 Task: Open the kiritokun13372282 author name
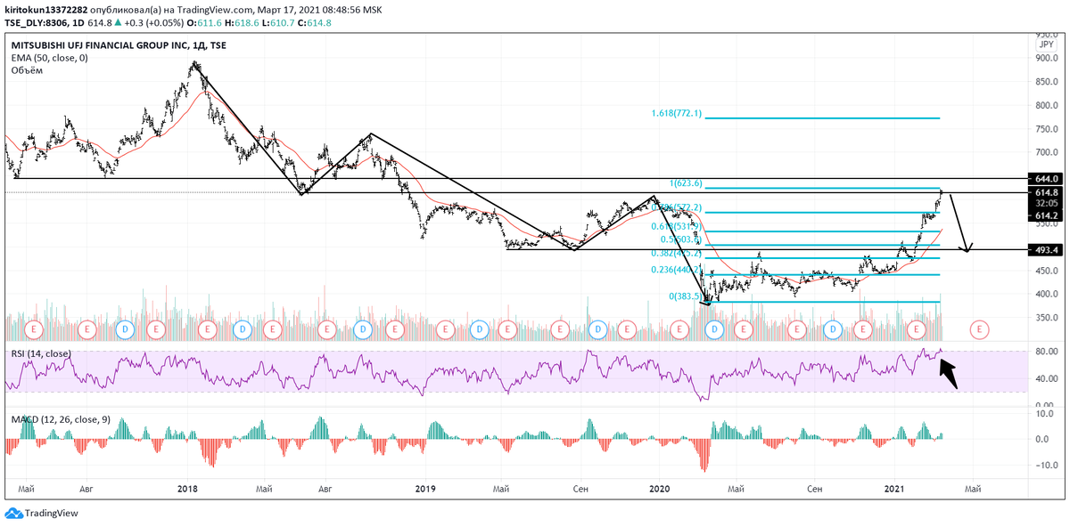[x=45, y=9]
